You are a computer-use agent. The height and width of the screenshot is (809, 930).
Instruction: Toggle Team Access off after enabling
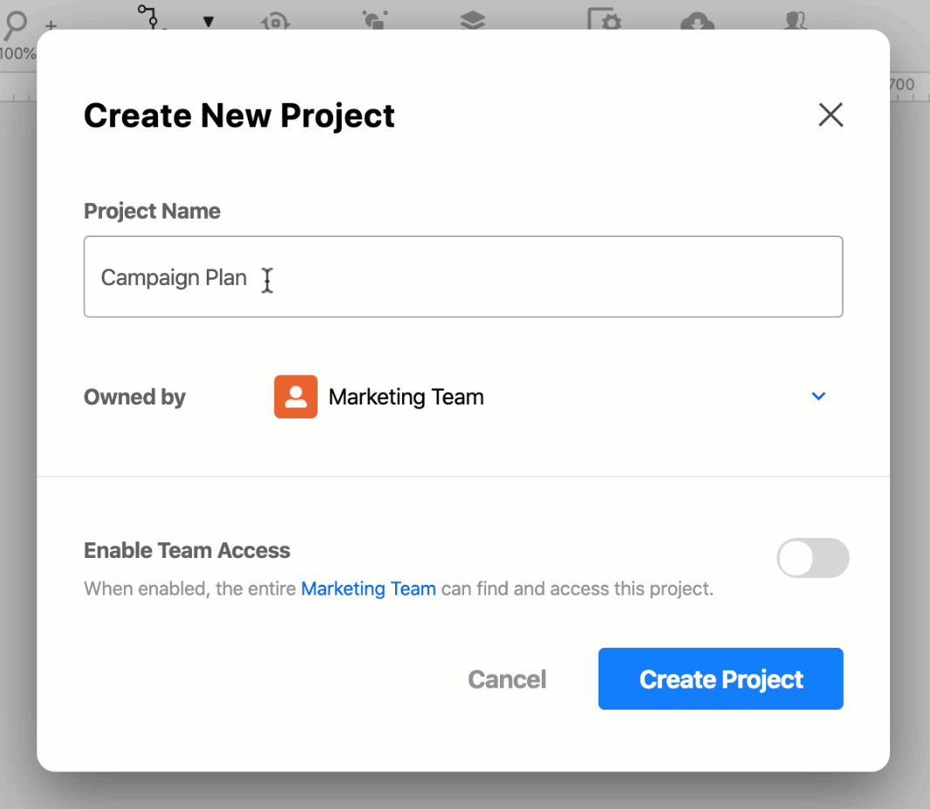click(x=813, y=558)
